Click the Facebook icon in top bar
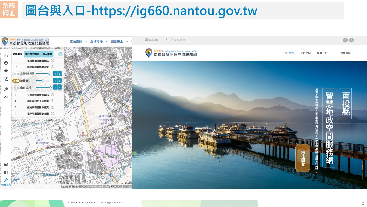This screenshot has height=207, width=367. (x=345, y=40)
